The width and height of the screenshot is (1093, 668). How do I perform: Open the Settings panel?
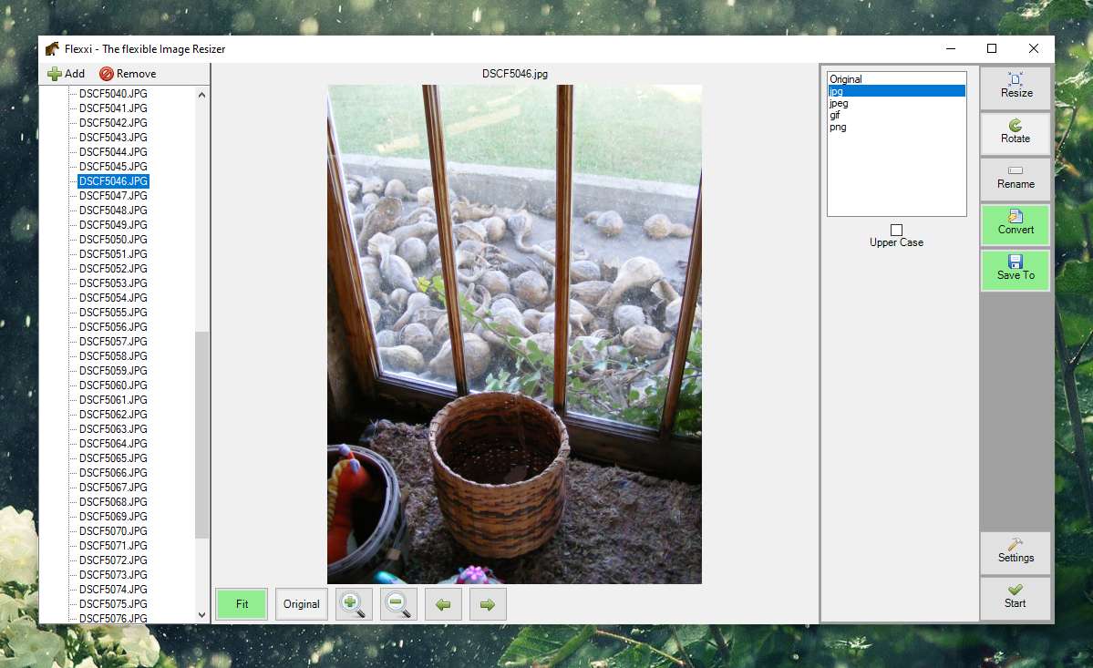(1016, 552)
